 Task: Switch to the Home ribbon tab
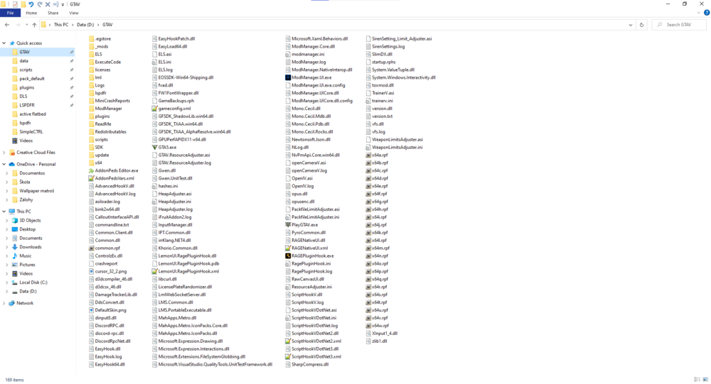(31, 13)
